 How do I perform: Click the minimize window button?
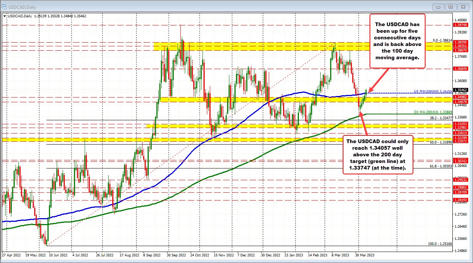438,7
